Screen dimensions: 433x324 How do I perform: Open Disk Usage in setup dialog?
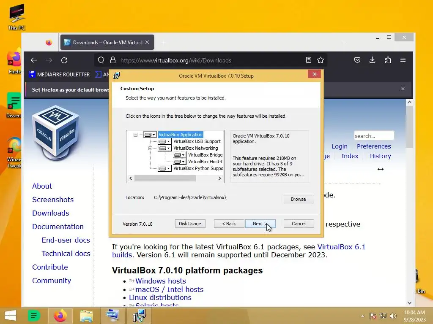190,224
